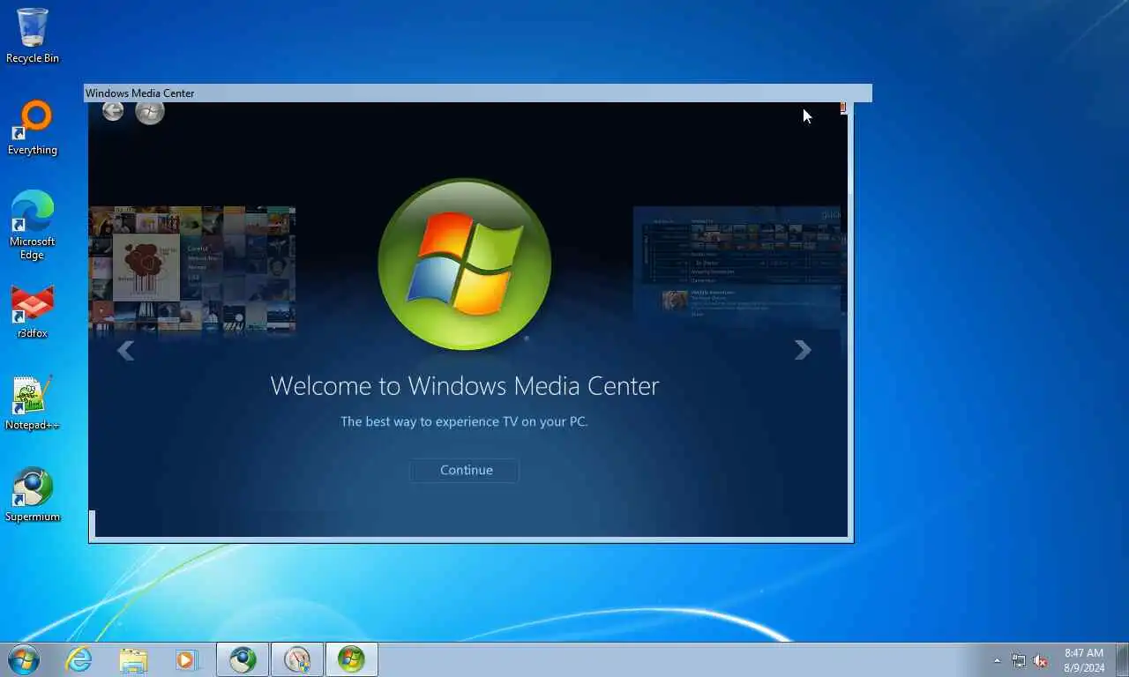Viewport: 1129px width, 677px height.
Task: Activate the Windows Media Center taskbar button
Action: 352,659
